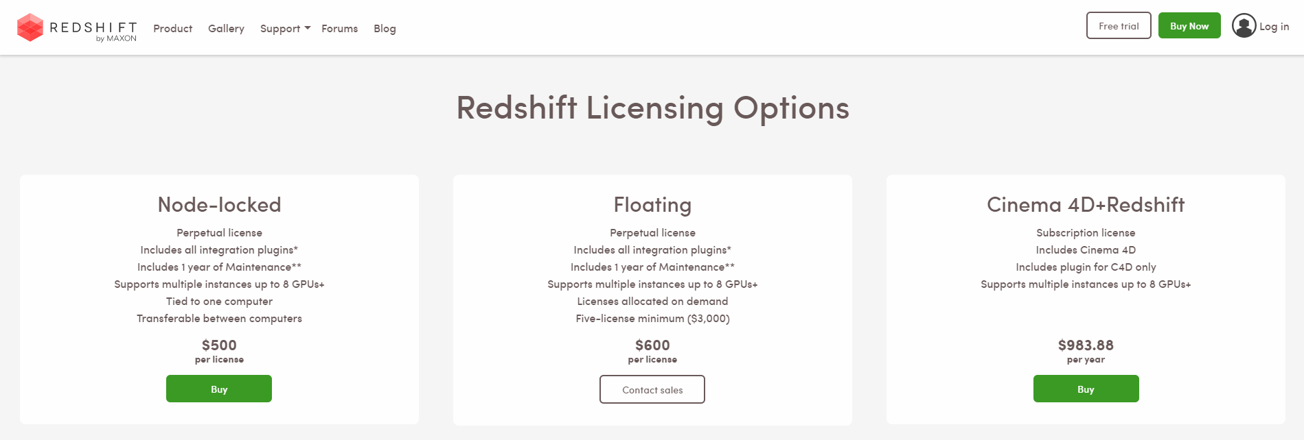Select the Cinema 4D+Redshift card heading

tap(1085, 204)
